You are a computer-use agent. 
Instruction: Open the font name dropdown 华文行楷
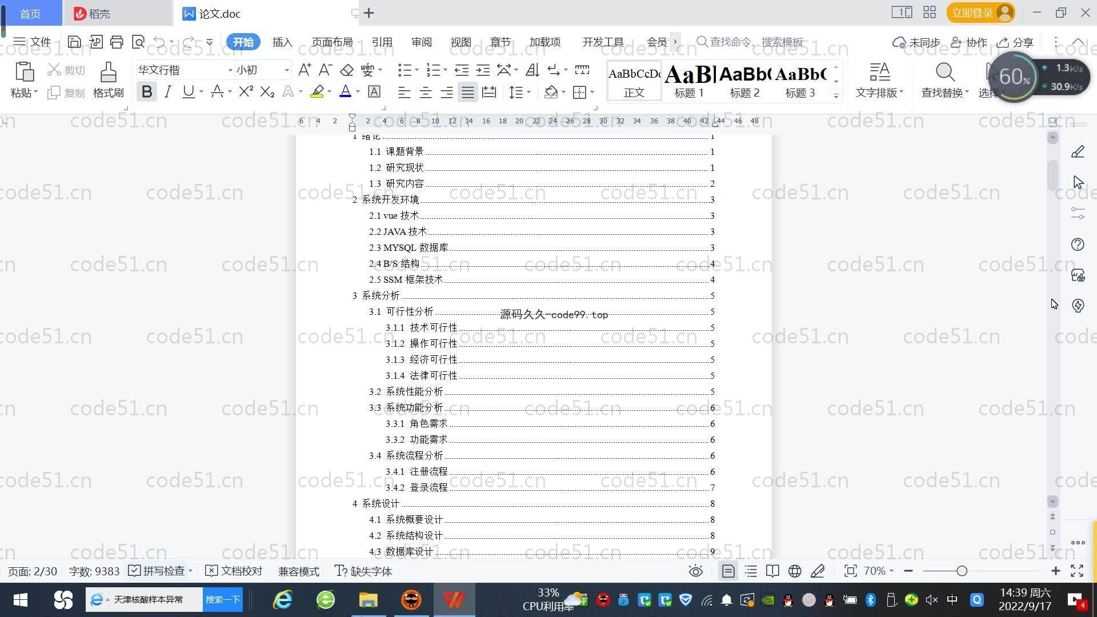[x=230, y=70]
